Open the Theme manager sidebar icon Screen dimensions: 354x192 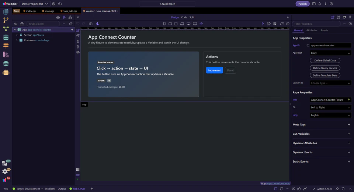click(6, 54)
